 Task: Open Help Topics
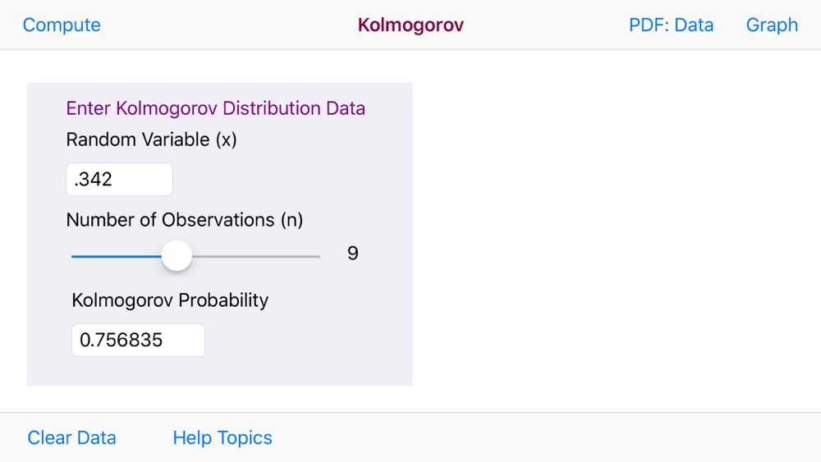222,438
